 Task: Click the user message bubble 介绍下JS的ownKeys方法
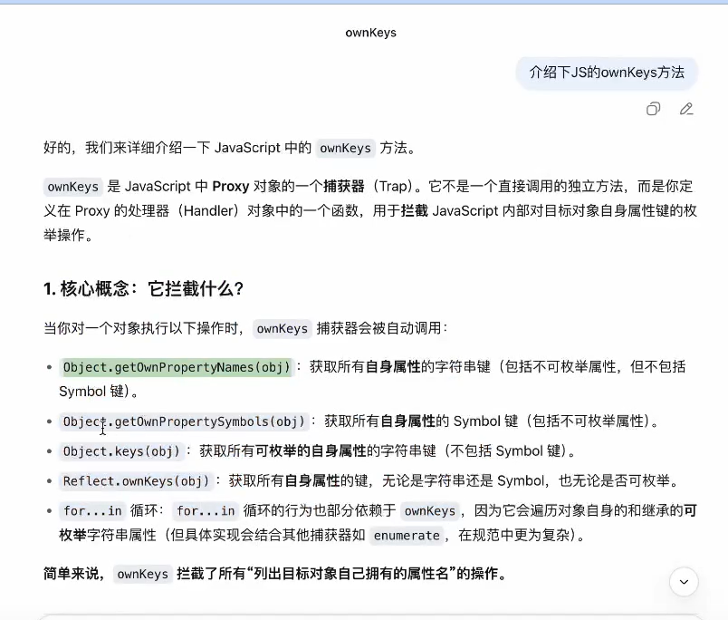coord(607,73)
